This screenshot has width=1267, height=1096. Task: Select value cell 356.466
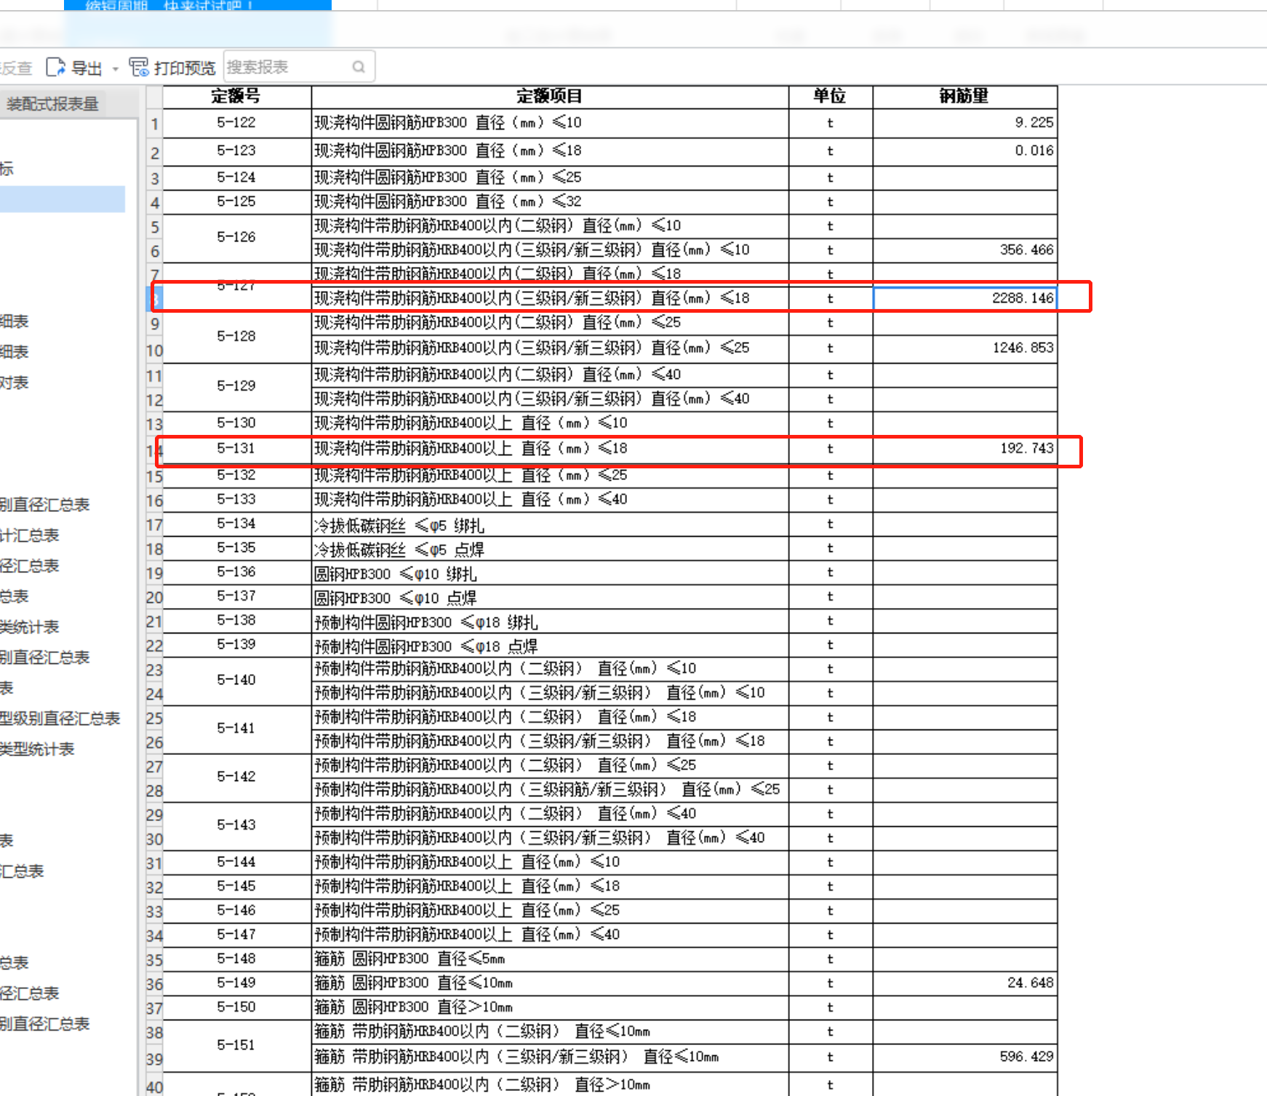[x=964, y=250]
